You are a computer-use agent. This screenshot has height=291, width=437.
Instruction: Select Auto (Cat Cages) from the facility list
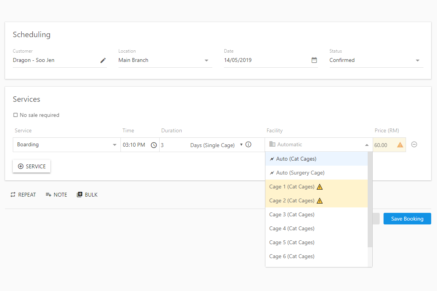[x=296, y=159]
